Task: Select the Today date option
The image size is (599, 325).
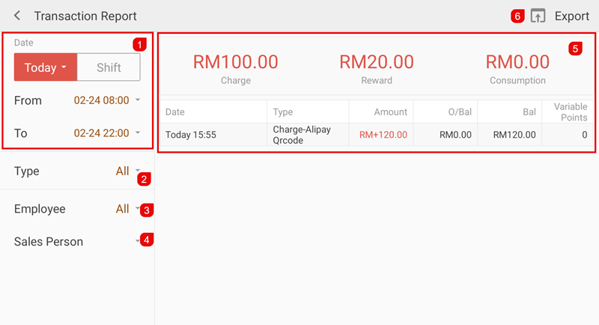Action: (45, 67)
